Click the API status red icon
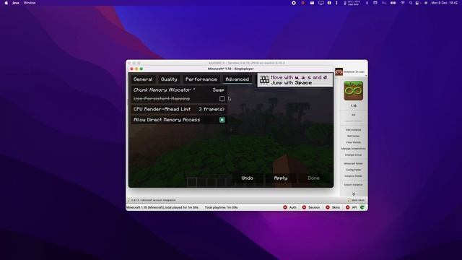Viewport: 462px width, 260px height. [x=348, y=207]
